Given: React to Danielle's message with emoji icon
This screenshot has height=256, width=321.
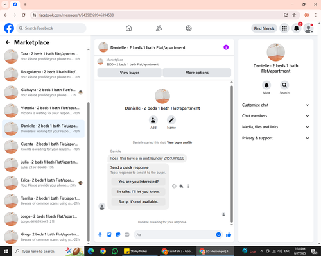Looking at the screenshot, I should point(174,186).
